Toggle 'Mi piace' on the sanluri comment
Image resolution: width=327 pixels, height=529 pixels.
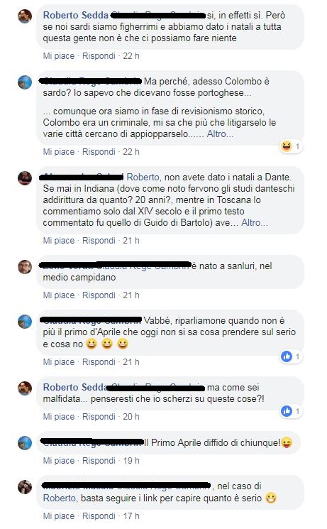tap(59, 295)
